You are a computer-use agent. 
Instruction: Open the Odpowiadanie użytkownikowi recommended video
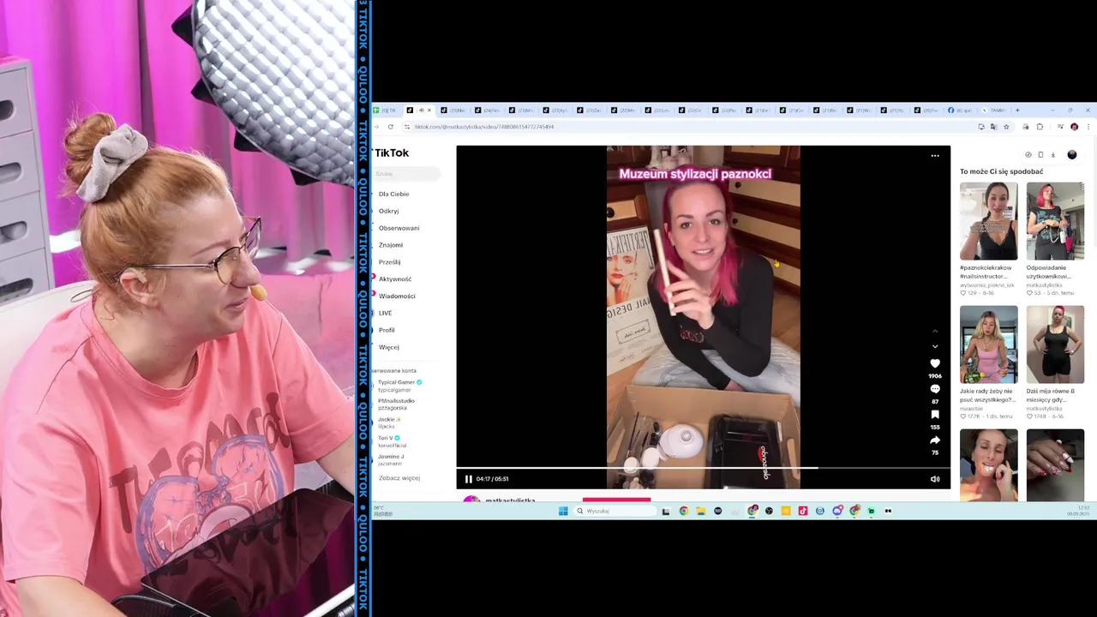(x=1055, y=221)
